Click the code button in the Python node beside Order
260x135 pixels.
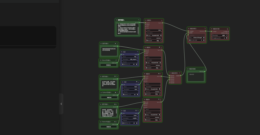109,127
